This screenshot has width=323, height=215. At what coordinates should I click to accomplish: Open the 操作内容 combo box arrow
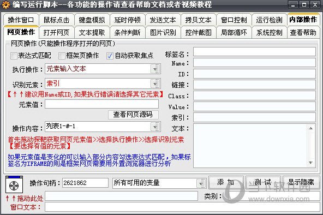(x=155, y=127)
